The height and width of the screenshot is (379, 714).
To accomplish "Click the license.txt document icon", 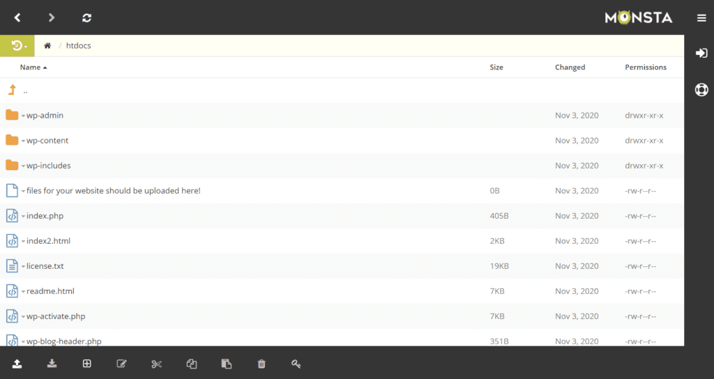I will 12,265.
